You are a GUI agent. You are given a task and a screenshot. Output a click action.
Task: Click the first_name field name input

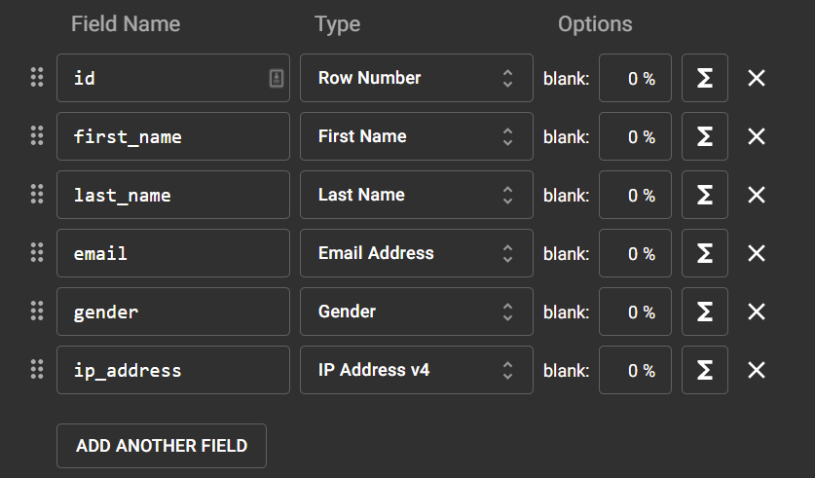coord(173,136)
